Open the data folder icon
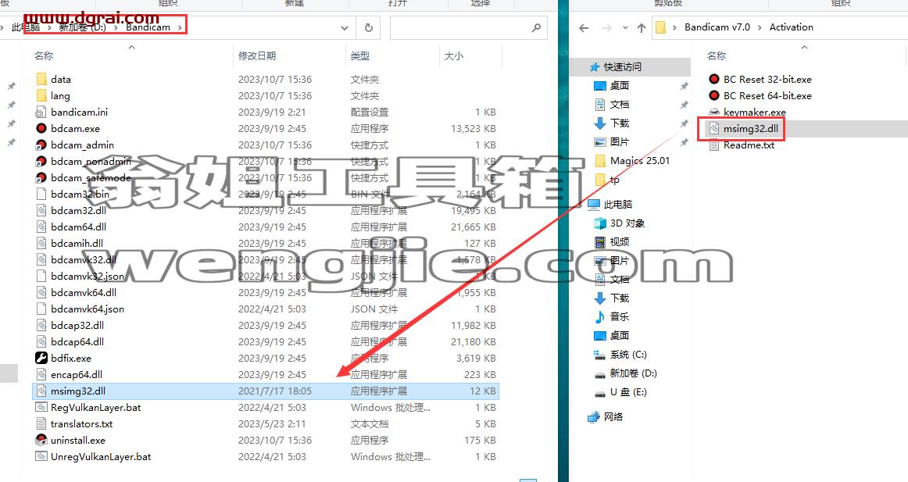This screenshot has height=482, width=908. tap(41, 79)
